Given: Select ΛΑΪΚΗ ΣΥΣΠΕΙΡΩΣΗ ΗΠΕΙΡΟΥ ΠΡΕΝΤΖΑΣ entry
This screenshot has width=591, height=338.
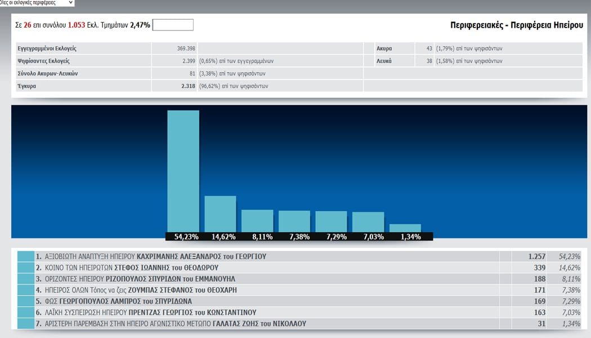Looking at the screenshot, I should click(x=146, y=313).
